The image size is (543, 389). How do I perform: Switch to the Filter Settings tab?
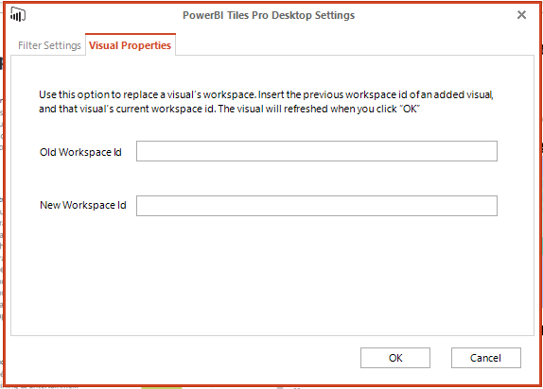(49, 45)
